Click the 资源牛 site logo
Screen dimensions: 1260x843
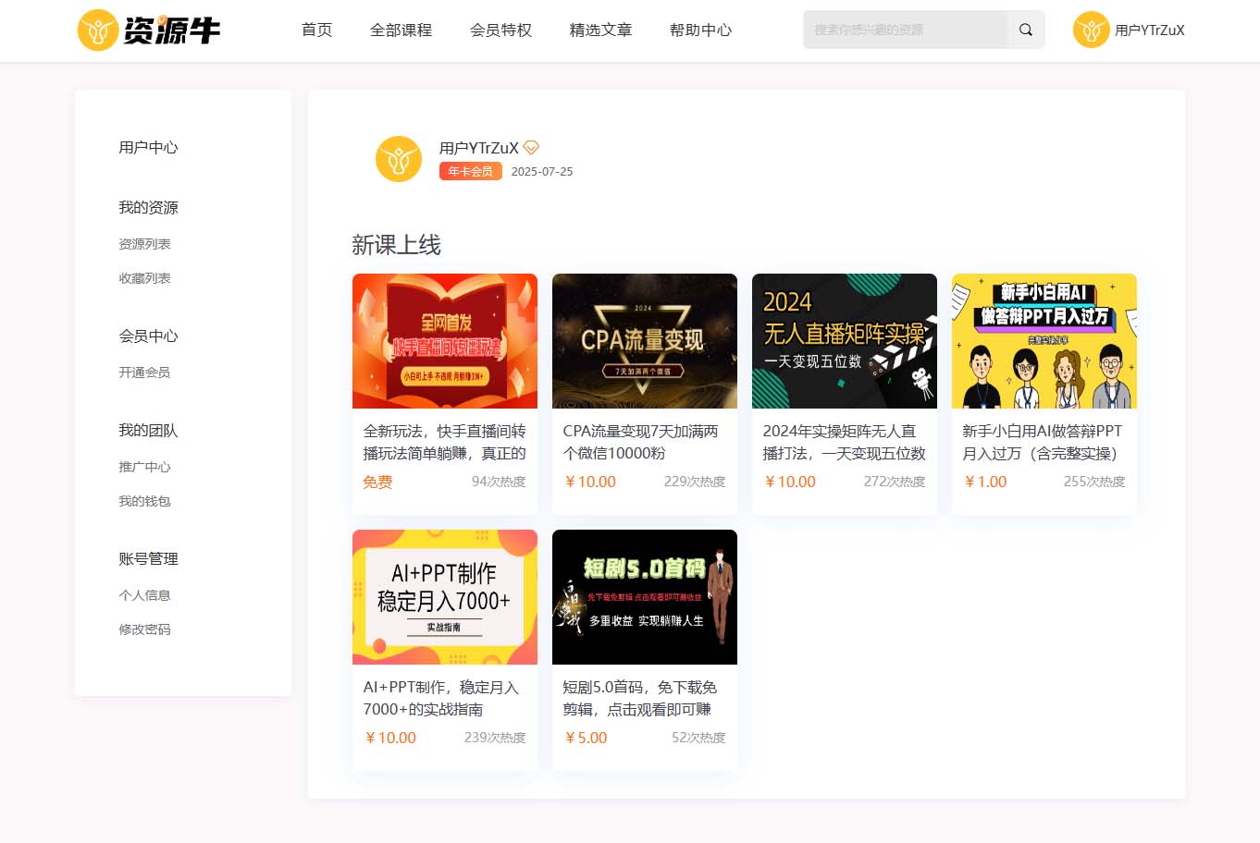click(148, 30)
